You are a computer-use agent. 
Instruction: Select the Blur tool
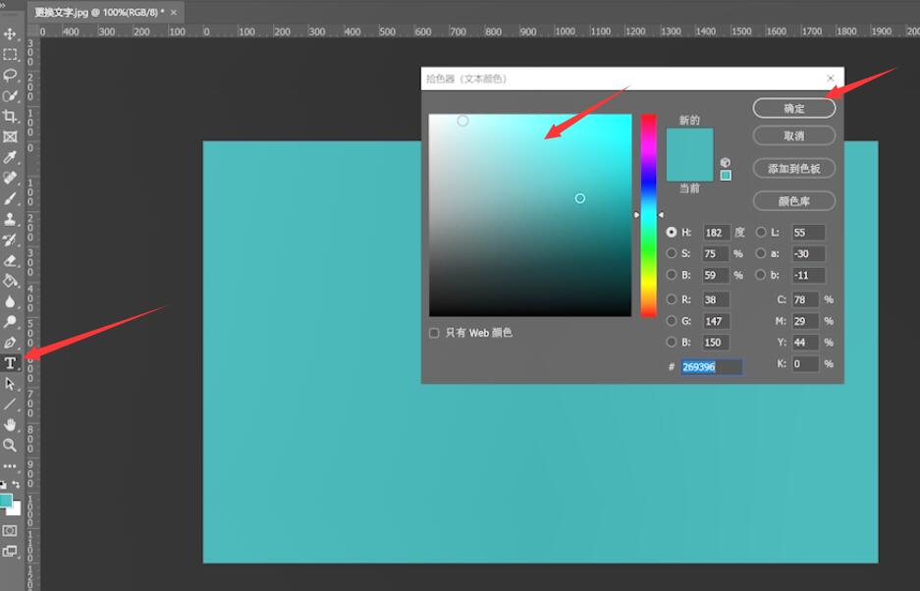pos(10,301)
